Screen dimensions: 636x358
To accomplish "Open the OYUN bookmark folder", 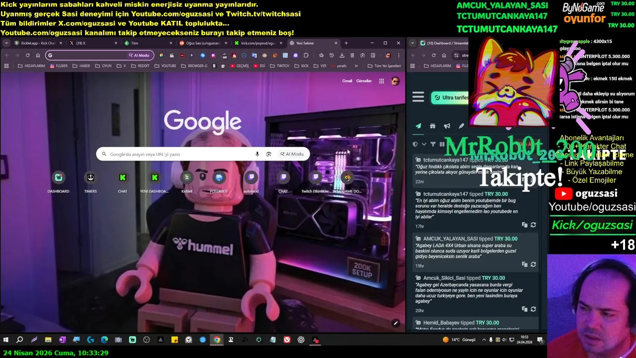I will [x=103, y=66].
